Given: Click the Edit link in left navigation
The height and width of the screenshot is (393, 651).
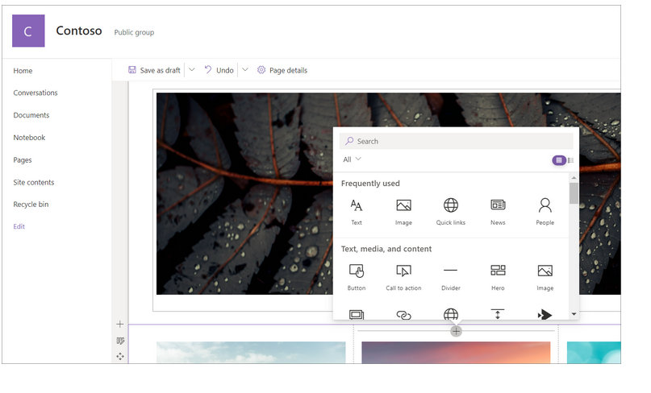Looking at the screenshot, I should [19, 226].
